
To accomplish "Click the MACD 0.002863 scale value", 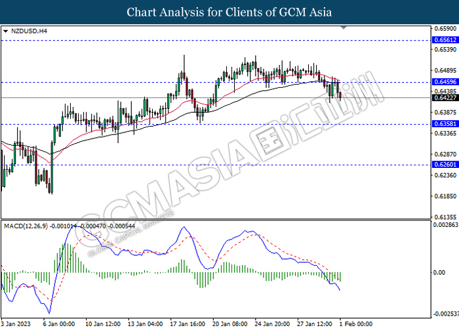I will 445,224.
